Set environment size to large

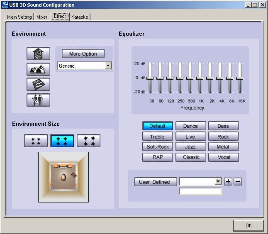click(88, 141)
